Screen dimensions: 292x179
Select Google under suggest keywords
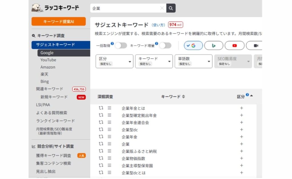(64, 53)
